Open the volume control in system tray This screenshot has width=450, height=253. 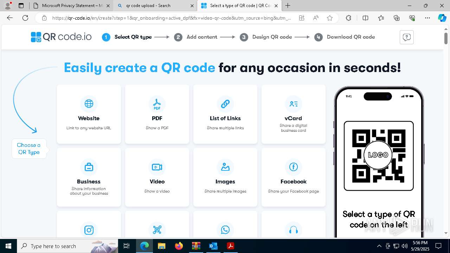(405, 246)
